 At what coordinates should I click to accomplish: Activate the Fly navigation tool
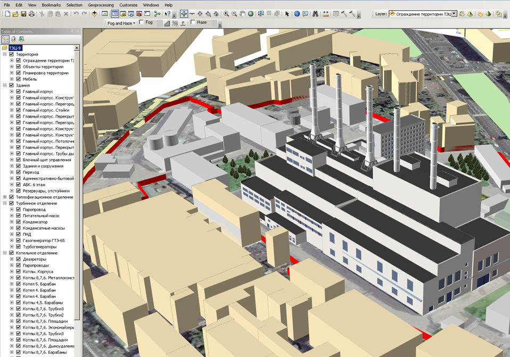[x=192, y=13]
